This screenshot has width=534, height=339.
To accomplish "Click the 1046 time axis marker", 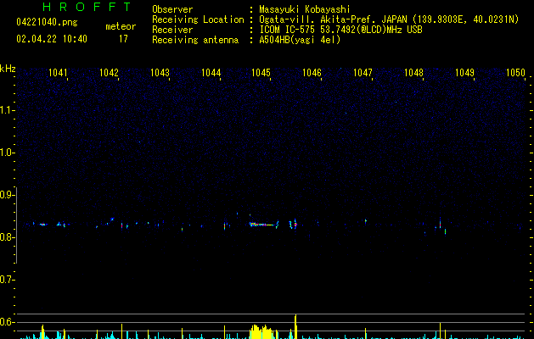I will click(x=312, y=73).
